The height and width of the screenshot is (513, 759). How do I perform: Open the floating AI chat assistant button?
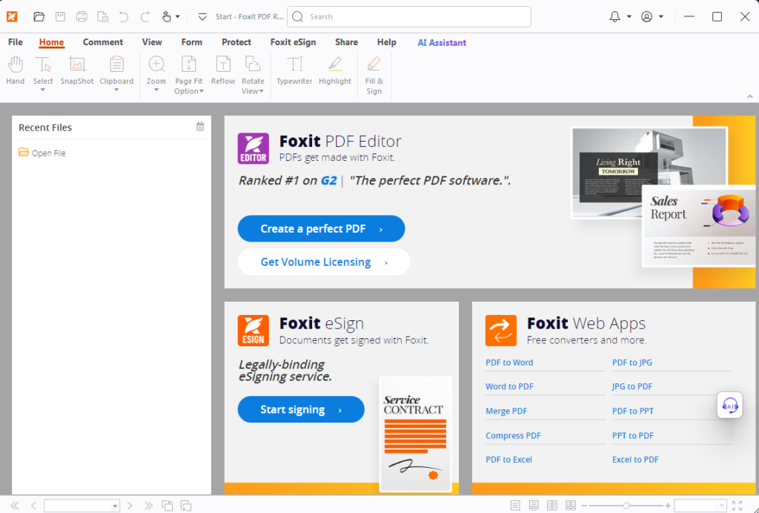tap(729, 405)
